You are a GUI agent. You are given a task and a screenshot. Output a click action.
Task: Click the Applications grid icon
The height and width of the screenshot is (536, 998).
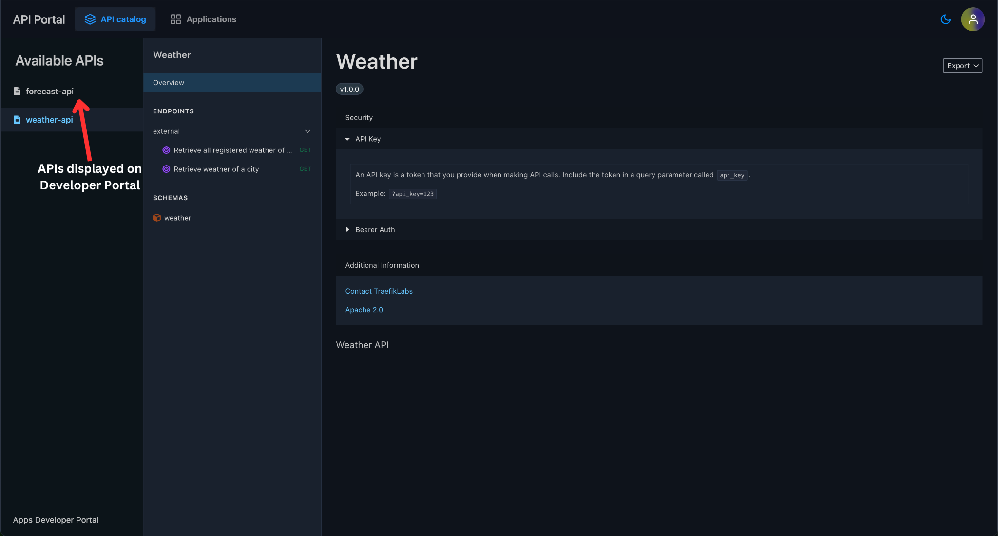(x=176, y=19)
